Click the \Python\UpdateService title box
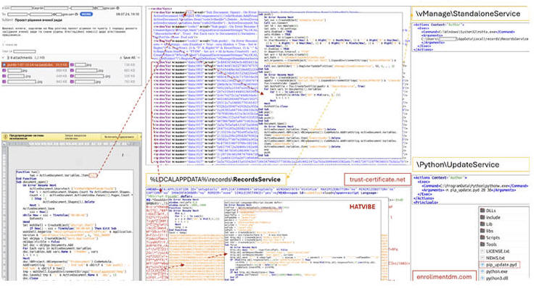Screen dimensions: 539x288 471,164
